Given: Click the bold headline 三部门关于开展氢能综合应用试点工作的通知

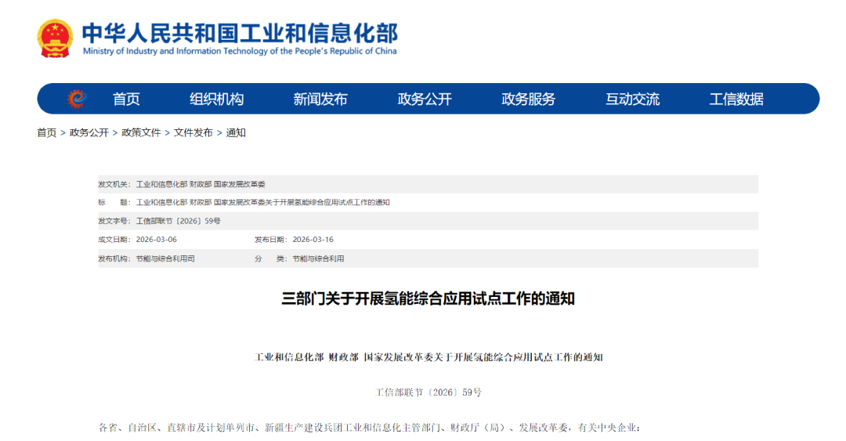Looking at the screenshot, I should coord(428,298).
